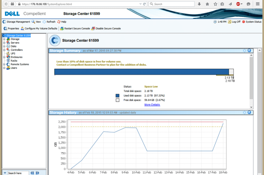264x175 pixels.
Task: Click the large Storage Center logo icon
Action: pyautogui.click(x=55, y=40)
